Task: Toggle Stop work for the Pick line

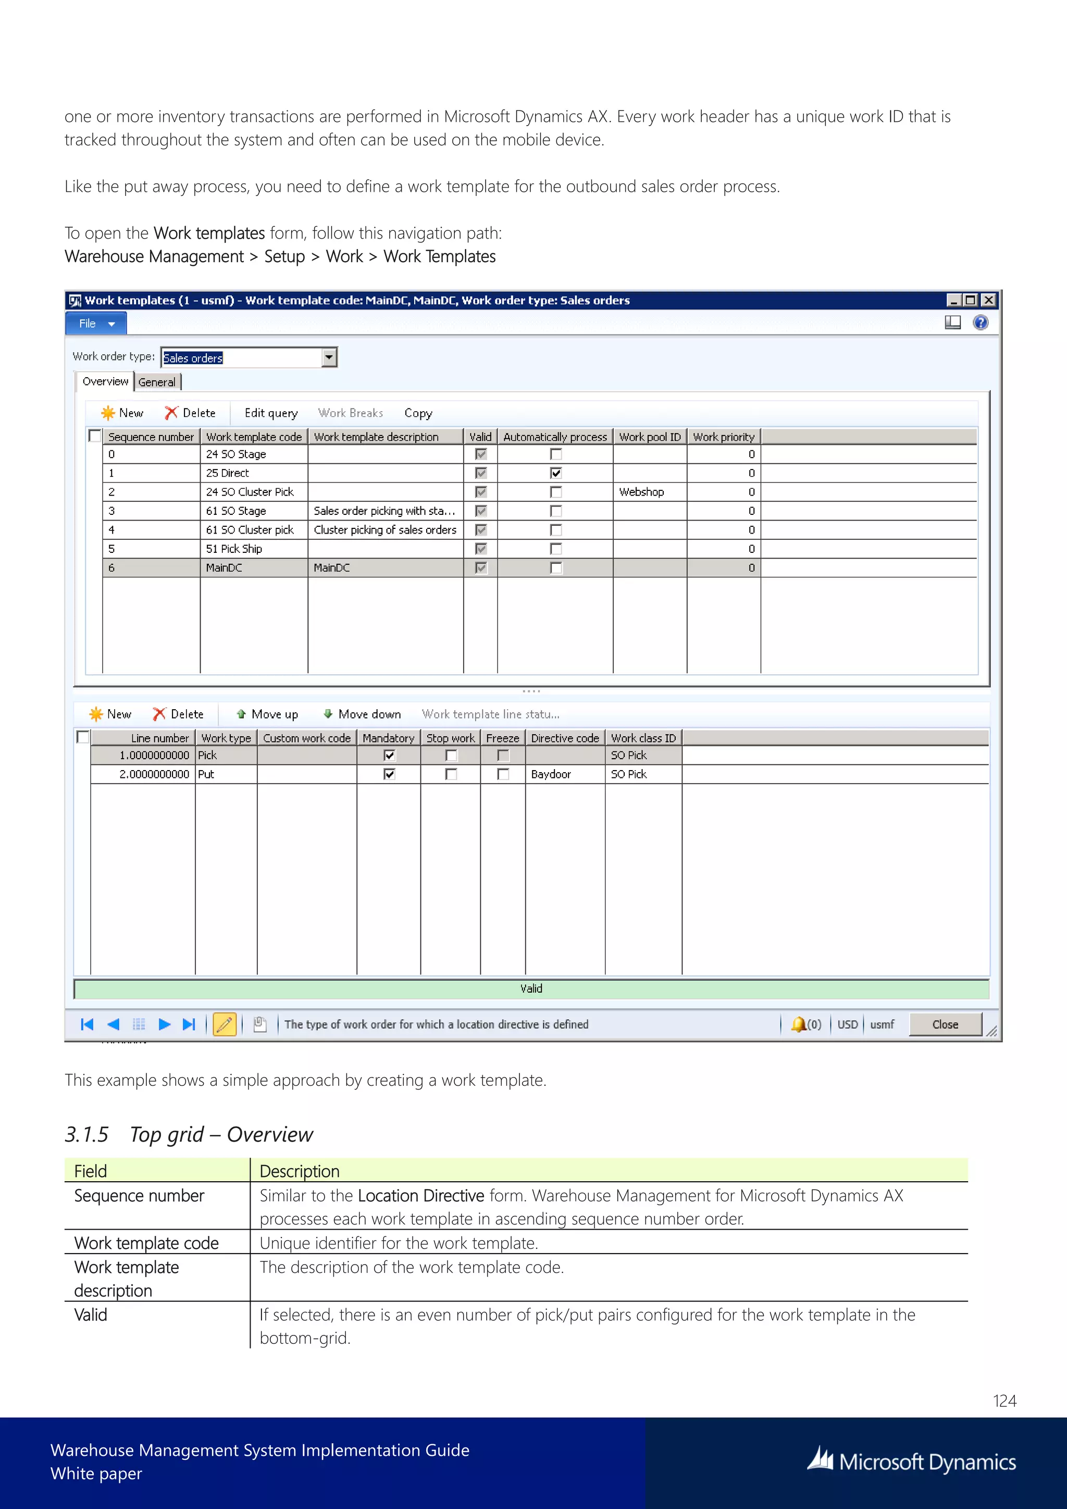Action: pyautogui.click(x=451, y=755)
